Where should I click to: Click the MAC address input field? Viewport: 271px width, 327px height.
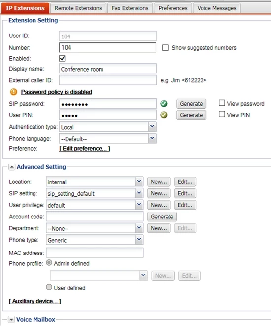[95, 253]
